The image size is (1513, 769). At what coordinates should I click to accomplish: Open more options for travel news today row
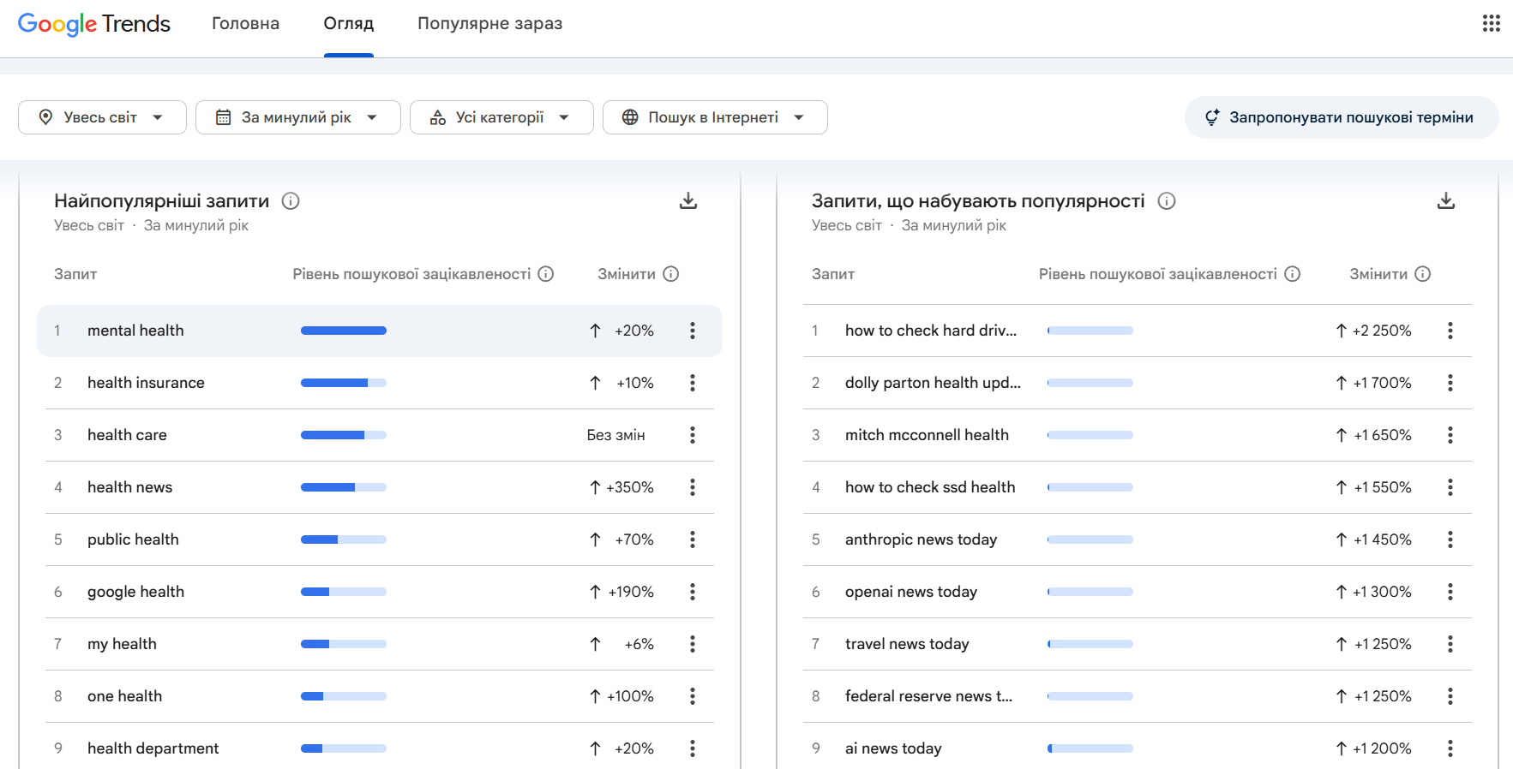pyautogui.click(x=1450, y=644)
